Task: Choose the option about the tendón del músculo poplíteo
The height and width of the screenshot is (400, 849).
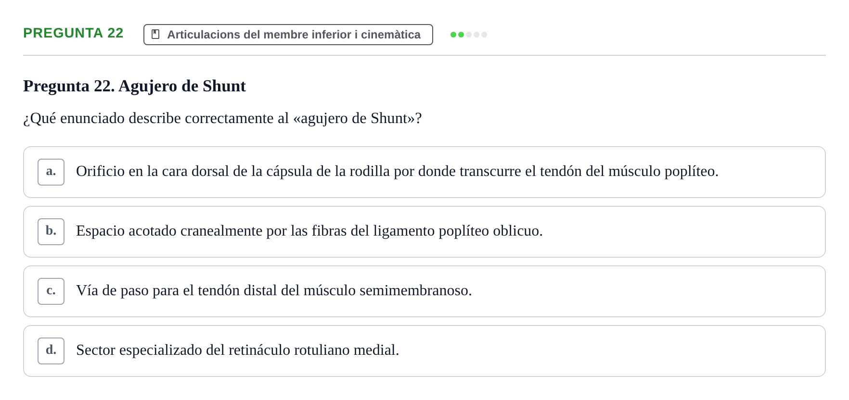Action: click(x=424, y=172)
